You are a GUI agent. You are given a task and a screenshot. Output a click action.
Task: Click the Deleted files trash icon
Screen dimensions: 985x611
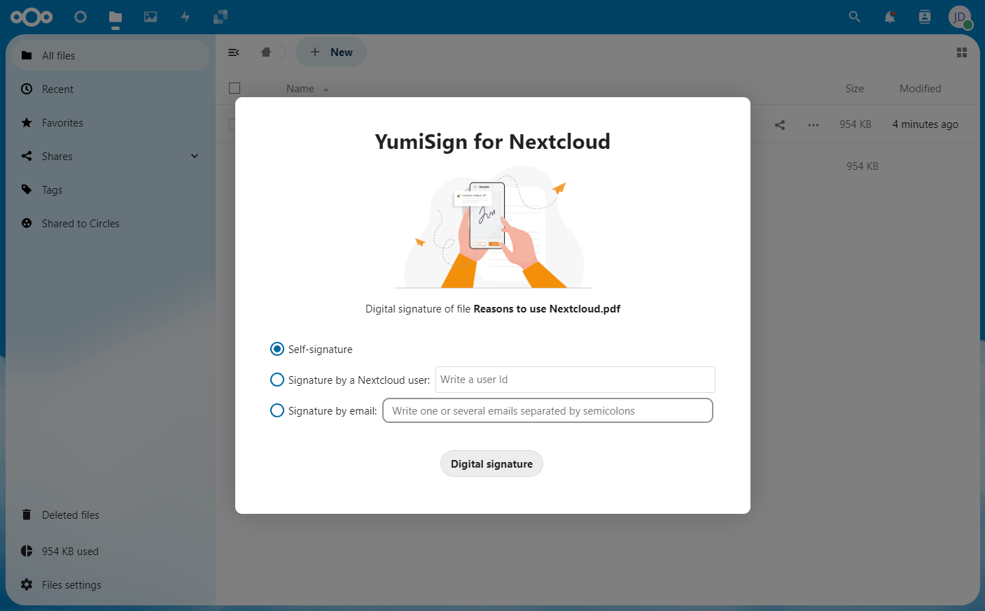pos(27,515)
